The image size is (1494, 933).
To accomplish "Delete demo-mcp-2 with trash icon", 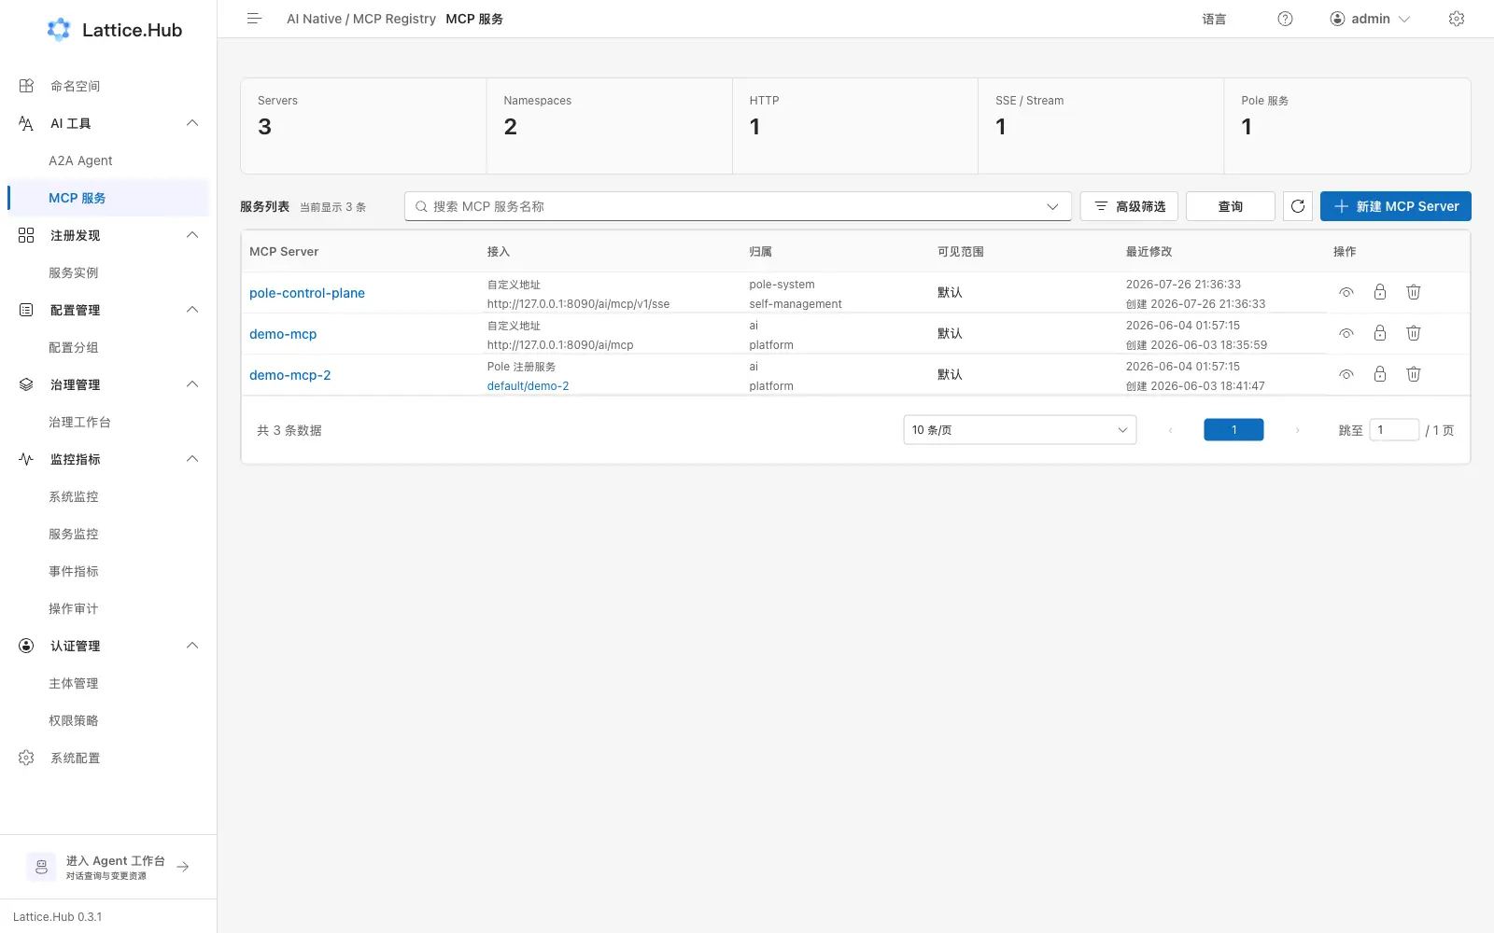I will [1414, 374].
